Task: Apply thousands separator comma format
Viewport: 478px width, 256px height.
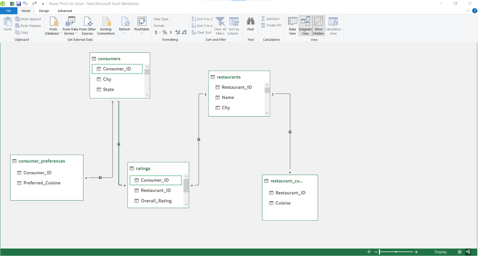Action: point(171,32)
